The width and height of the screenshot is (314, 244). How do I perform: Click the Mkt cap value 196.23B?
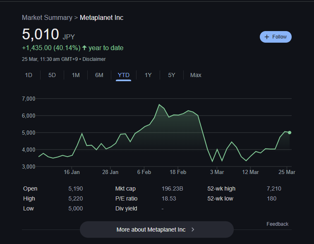tap(172, 188)
